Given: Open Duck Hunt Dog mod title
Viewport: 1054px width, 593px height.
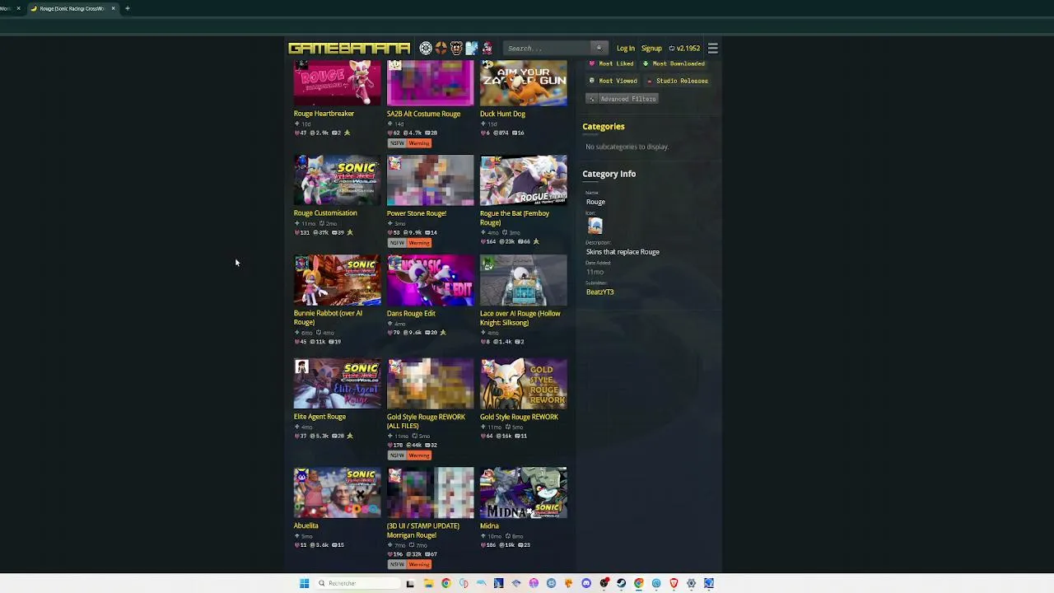Looking at the screenshot, I should coord(502,114).
